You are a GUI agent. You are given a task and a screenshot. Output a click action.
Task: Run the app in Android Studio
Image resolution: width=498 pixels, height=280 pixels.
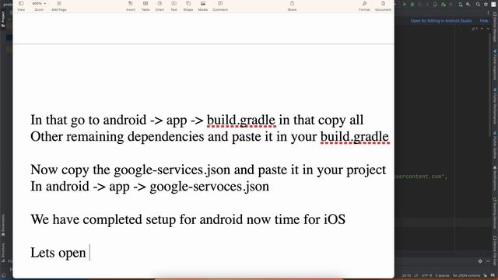pos(405,5)
